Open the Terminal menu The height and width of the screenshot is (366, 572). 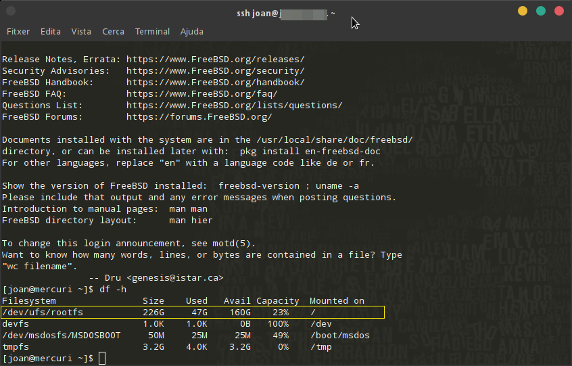pyautogui.click(x=152, y=32)
